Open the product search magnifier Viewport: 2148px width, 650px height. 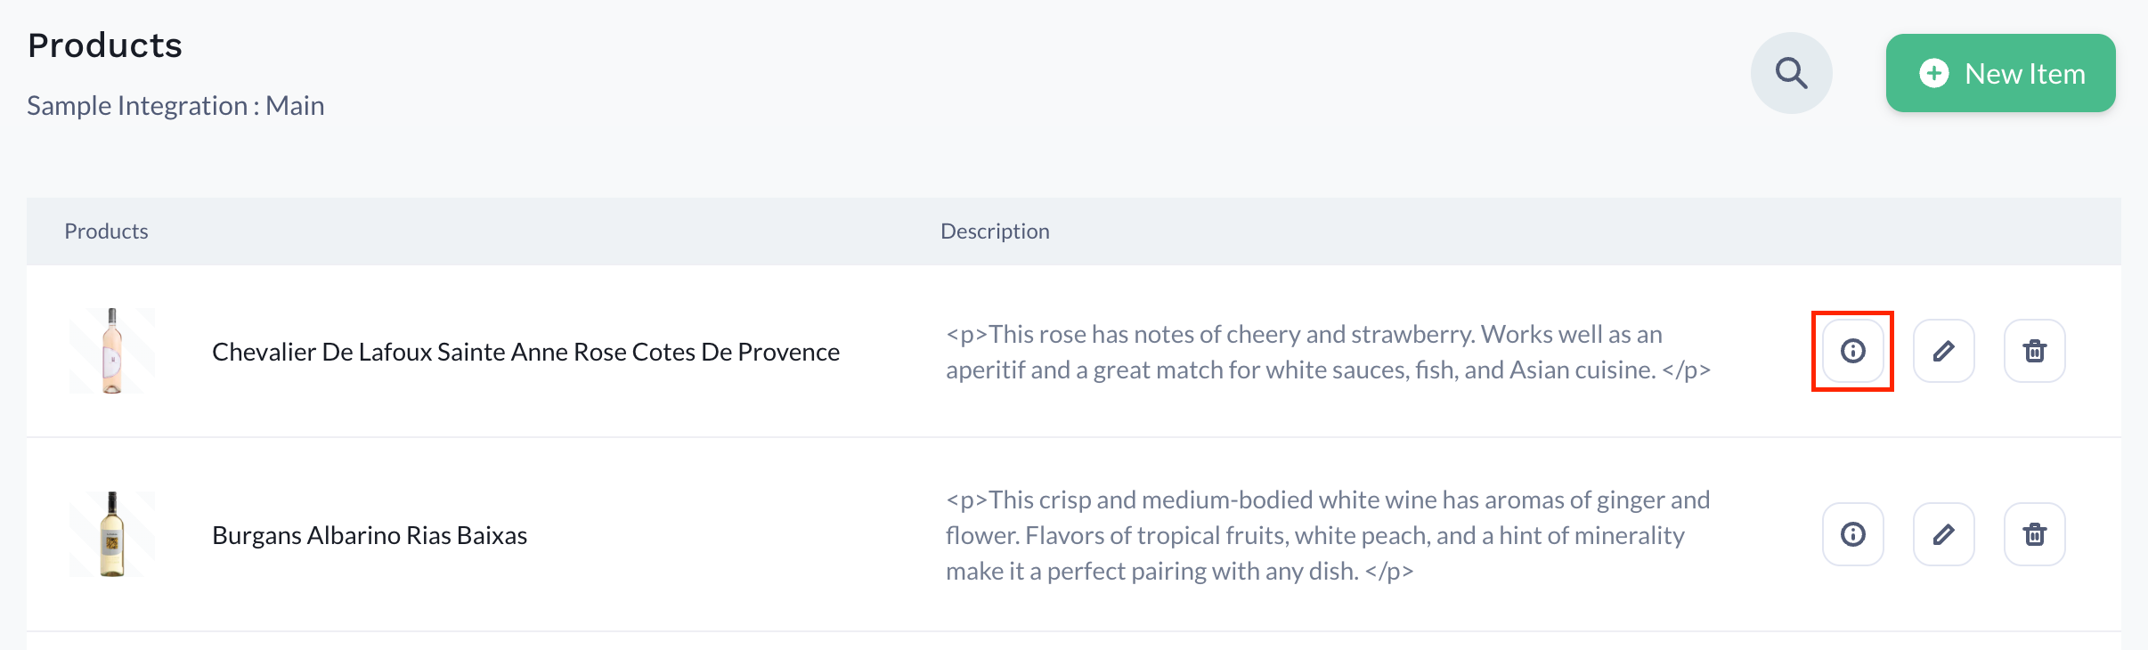coord(1791,73)
